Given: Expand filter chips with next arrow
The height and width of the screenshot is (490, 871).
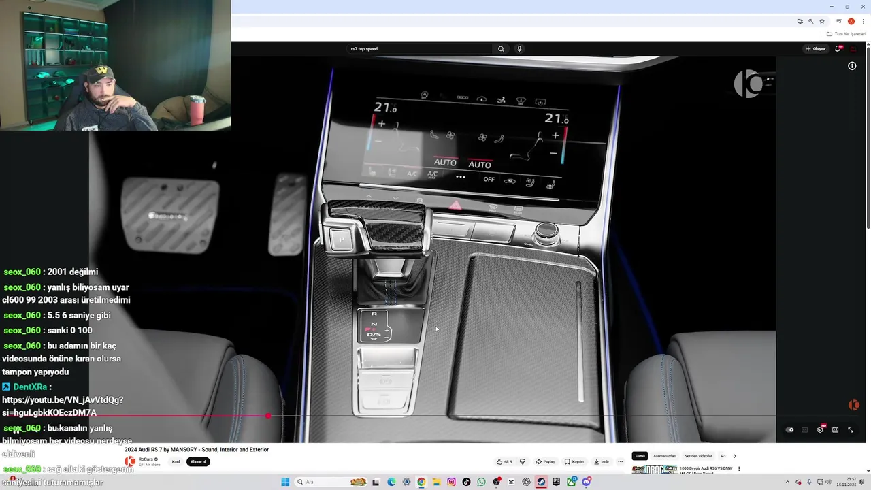Looking at the screenshot, I should pyautogui.click(x=734, y=456).
